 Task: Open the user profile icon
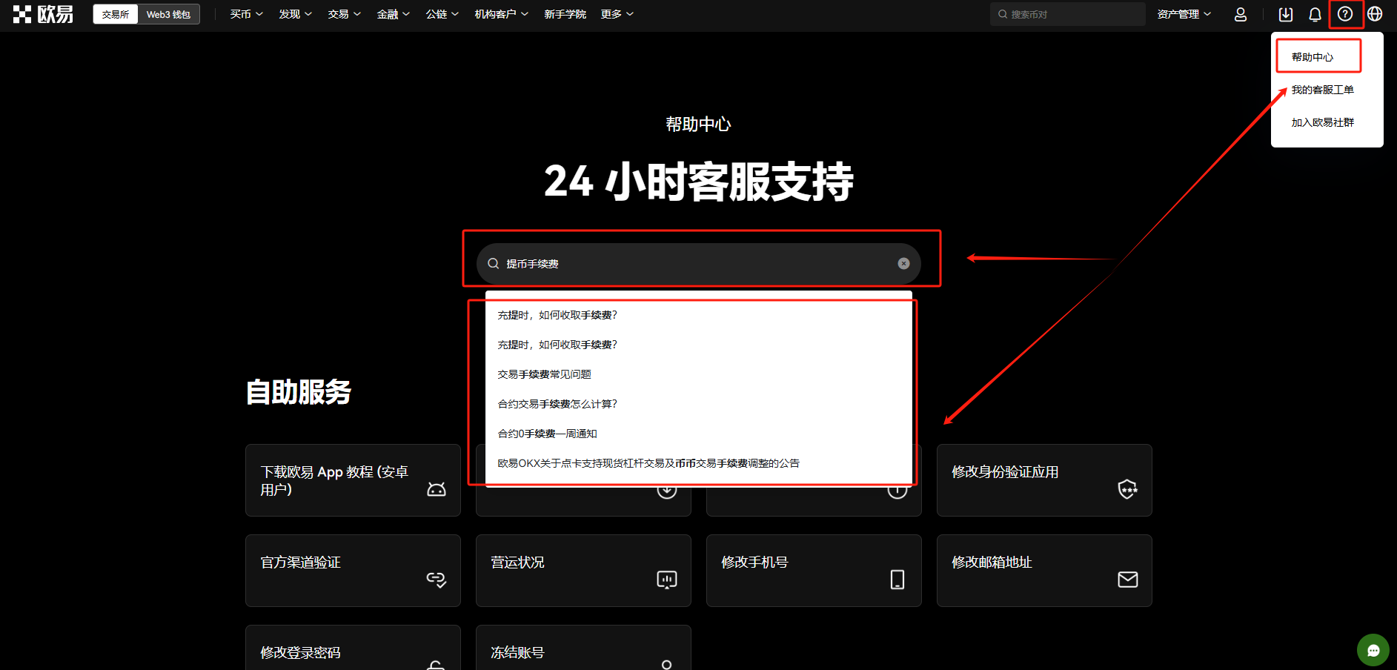(x=1241, y=14)
